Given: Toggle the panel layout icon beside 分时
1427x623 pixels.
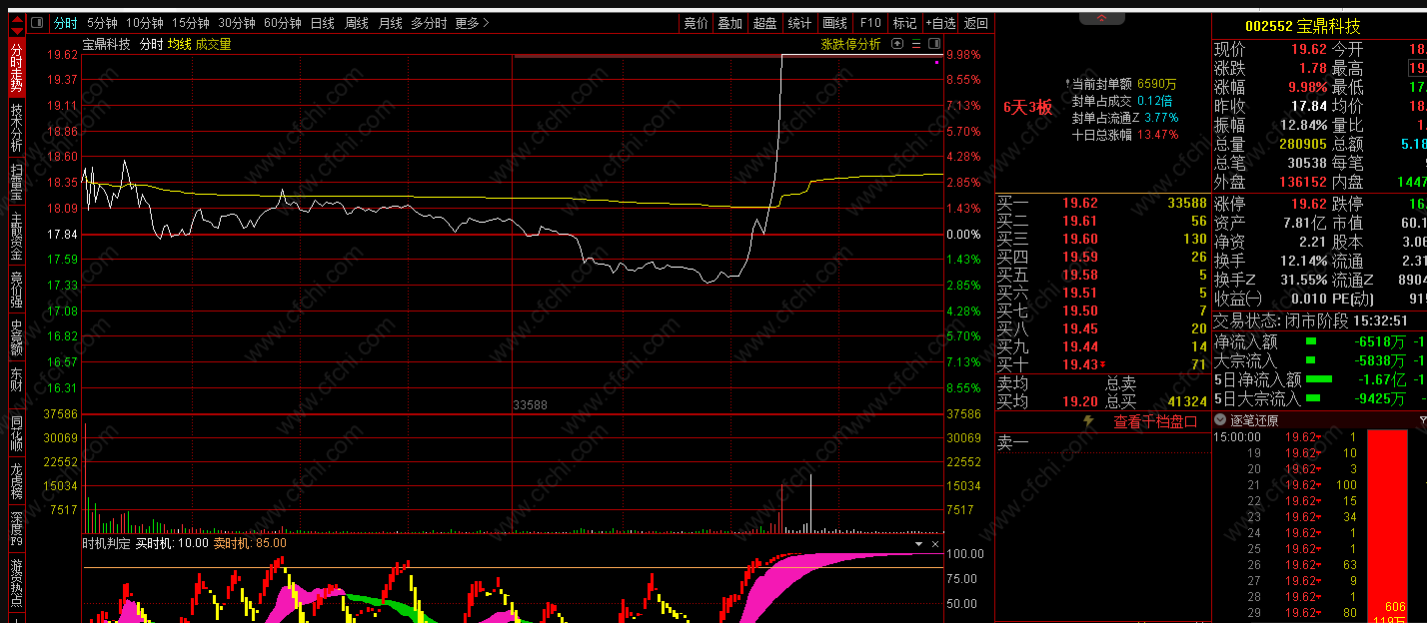Looking at the screenshot, I should [x=36, y=23].
